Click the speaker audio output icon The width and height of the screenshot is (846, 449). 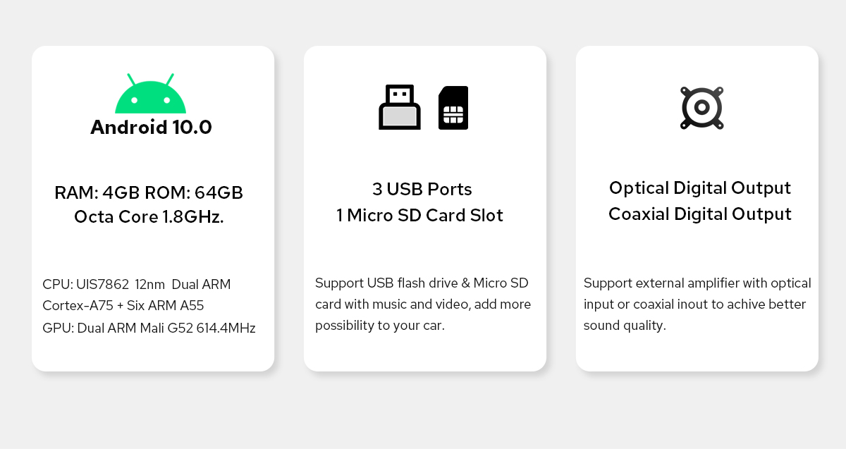(x=702, y=108)
